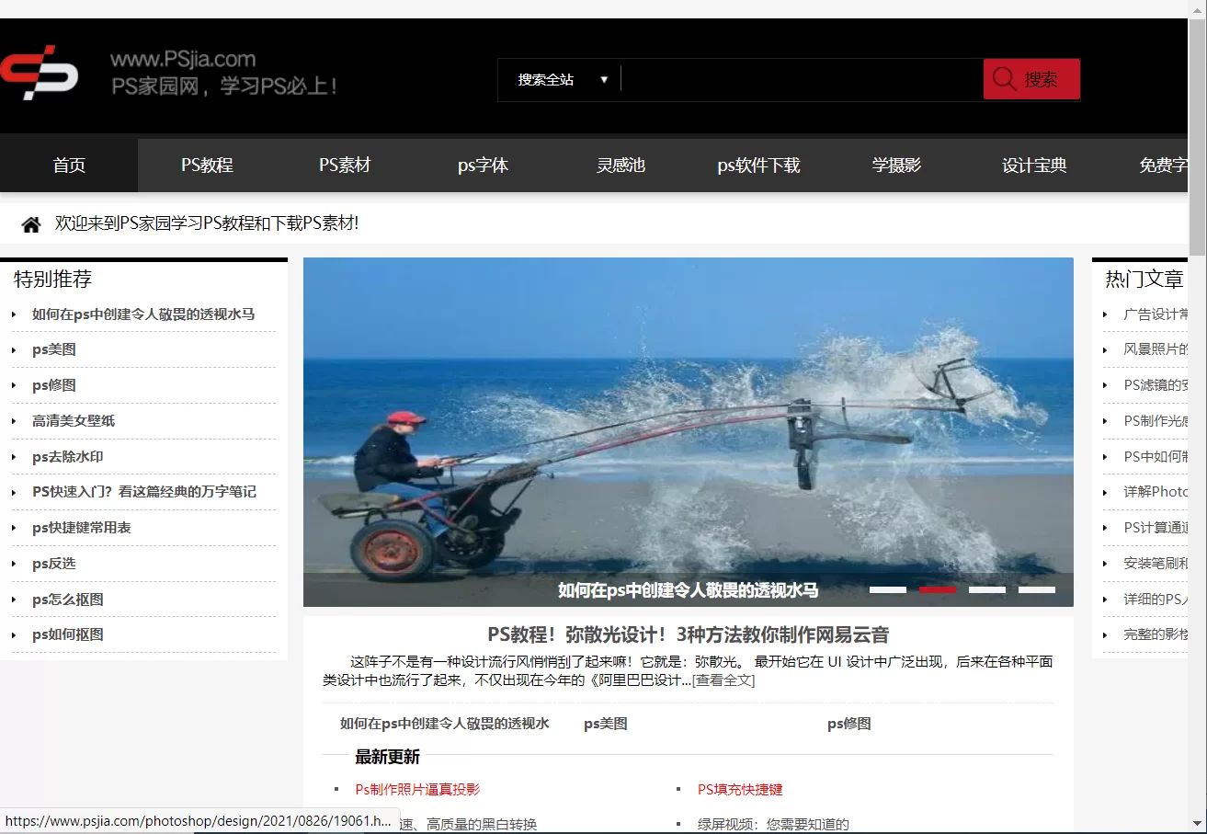Select the second red carousel indicator bar
1207x834 pixels.
(x=937, y=589)
